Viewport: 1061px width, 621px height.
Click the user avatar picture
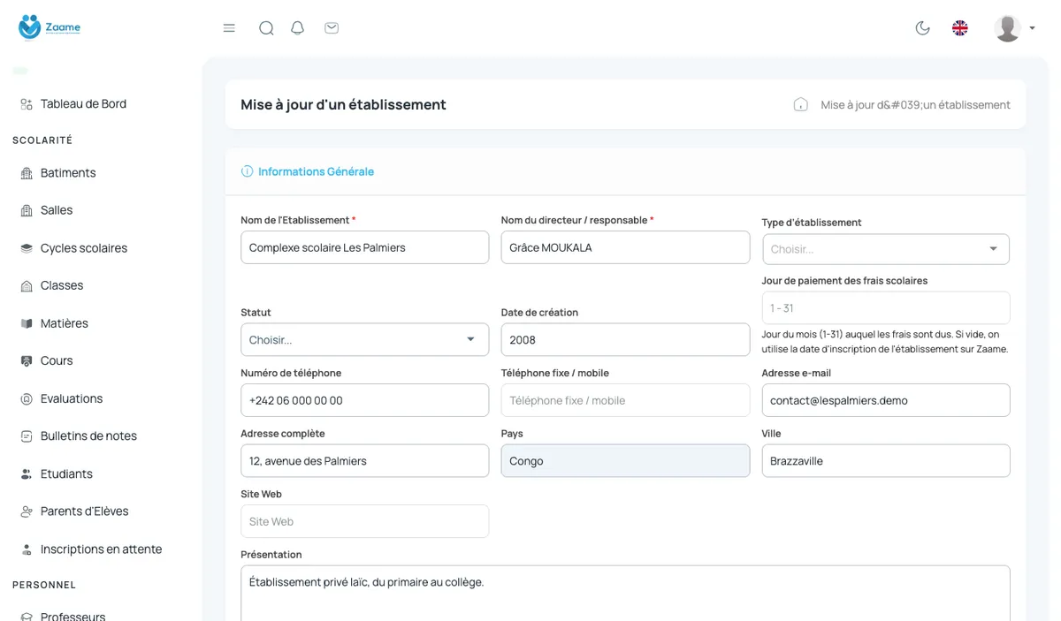click(1007, 28)
